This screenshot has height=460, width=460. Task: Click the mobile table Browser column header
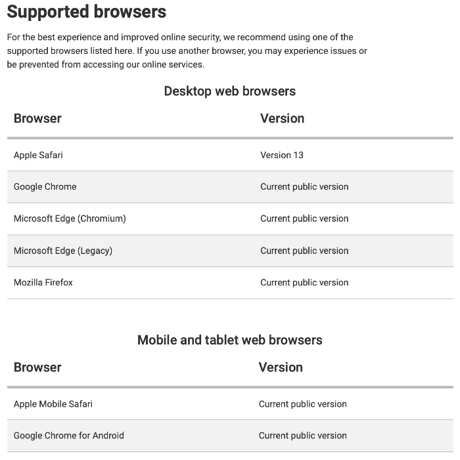(37, 367)
